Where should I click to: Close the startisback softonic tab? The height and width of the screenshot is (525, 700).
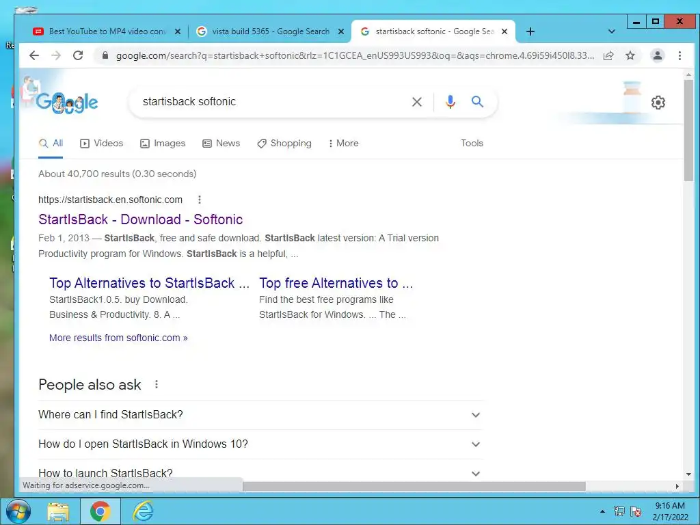click(504, 31)
